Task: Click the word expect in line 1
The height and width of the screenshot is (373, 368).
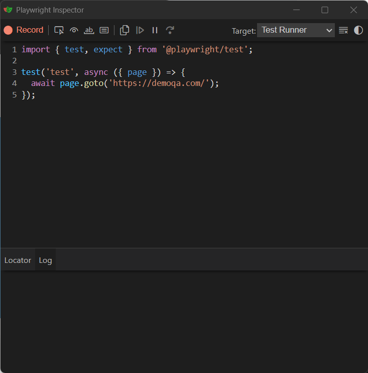Action: coord(108,49)
